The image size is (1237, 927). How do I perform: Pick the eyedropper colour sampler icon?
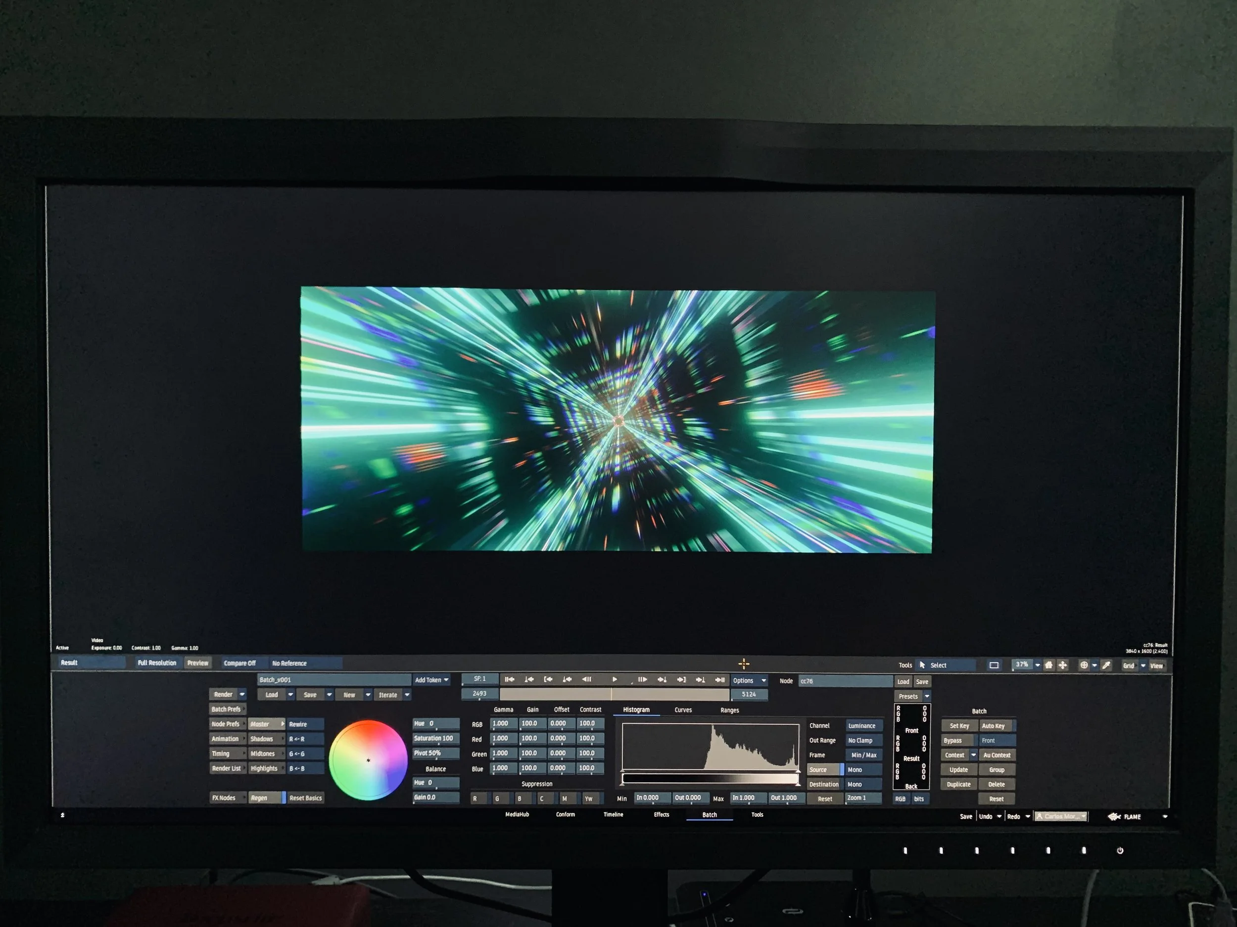tap(1105, 665)
